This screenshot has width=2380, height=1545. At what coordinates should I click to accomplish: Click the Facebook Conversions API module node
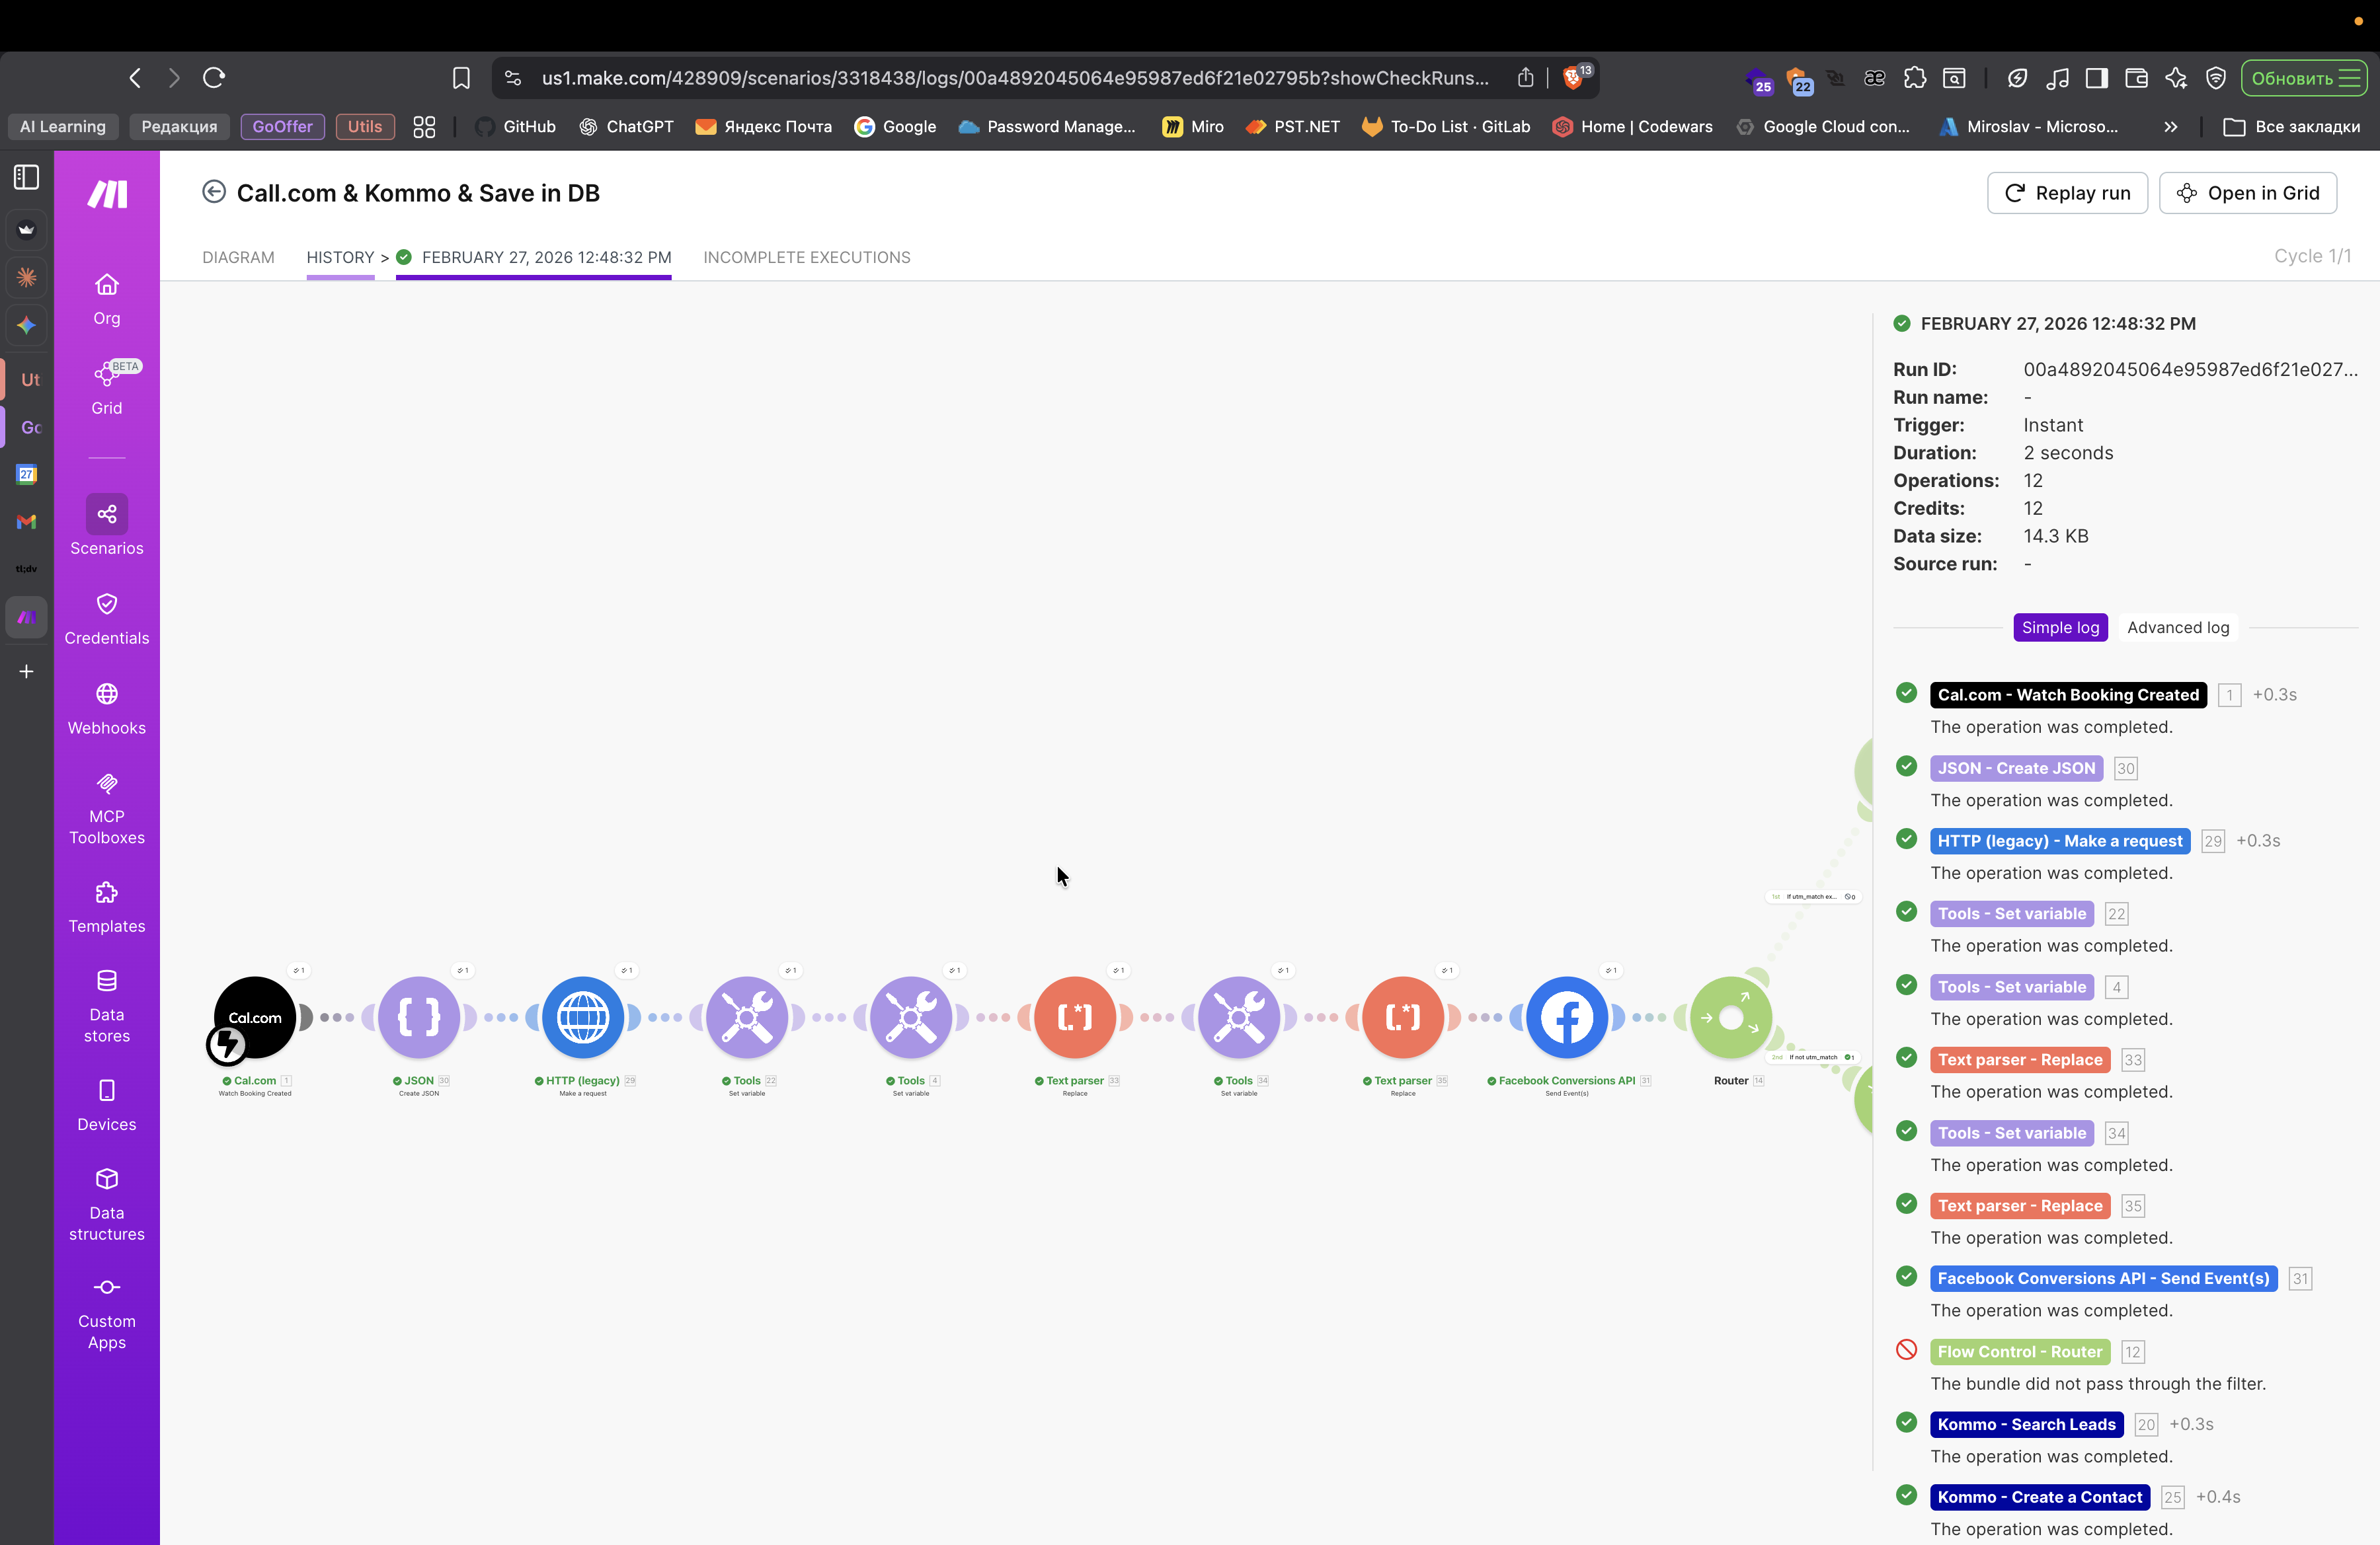(1566, 1018)
